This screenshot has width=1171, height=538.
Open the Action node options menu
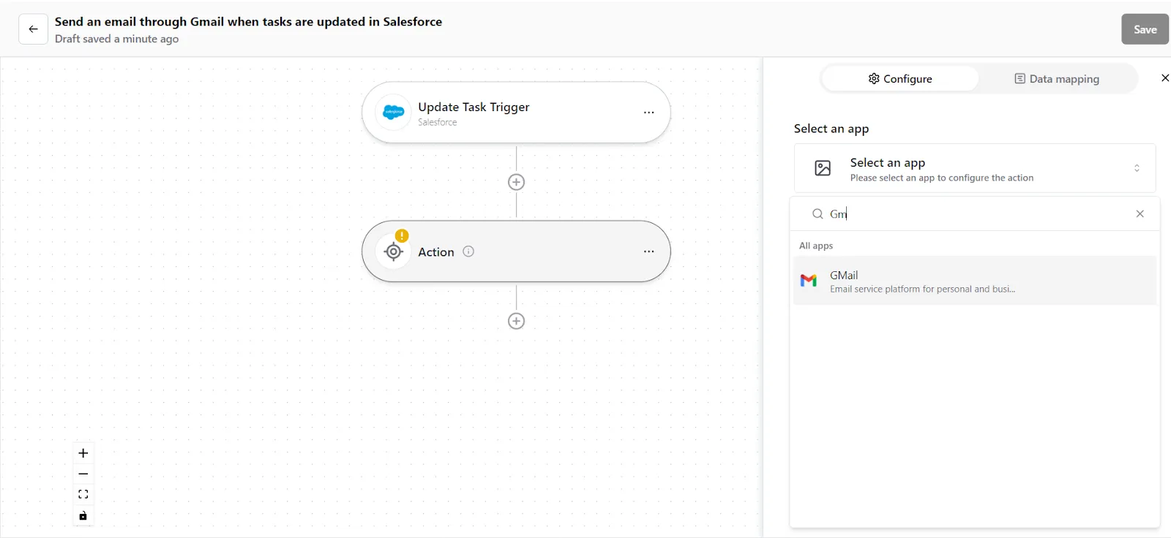tap(648, 251)
